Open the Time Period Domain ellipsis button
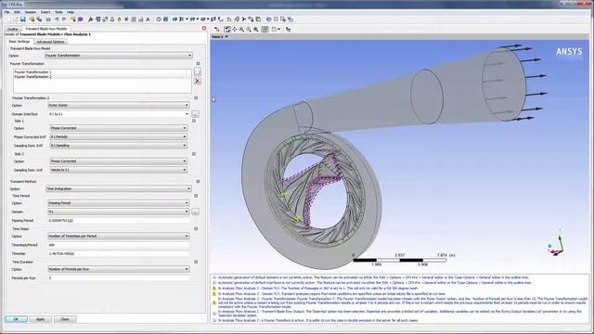The height and width of the screenshot is (334, 594). coord(195,212)
